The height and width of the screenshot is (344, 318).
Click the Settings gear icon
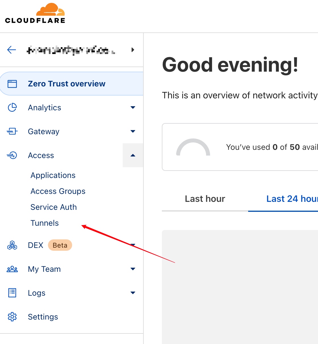(12, 317)
